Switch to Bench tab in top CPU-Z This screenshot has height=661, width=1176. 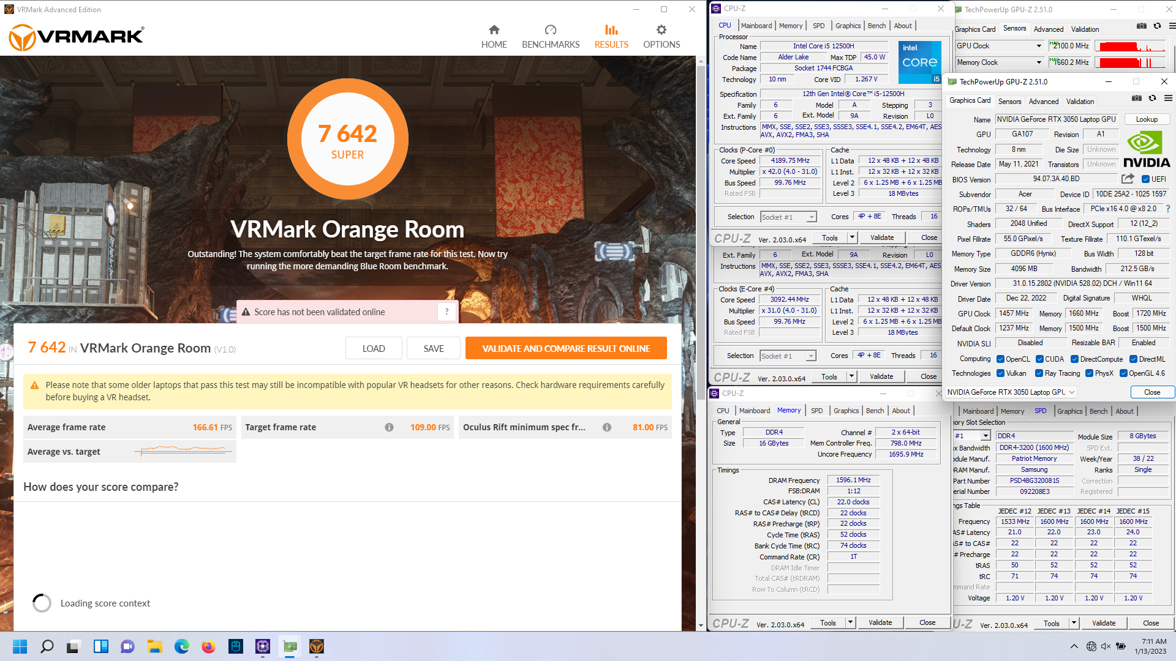click(x=876, y=26)
